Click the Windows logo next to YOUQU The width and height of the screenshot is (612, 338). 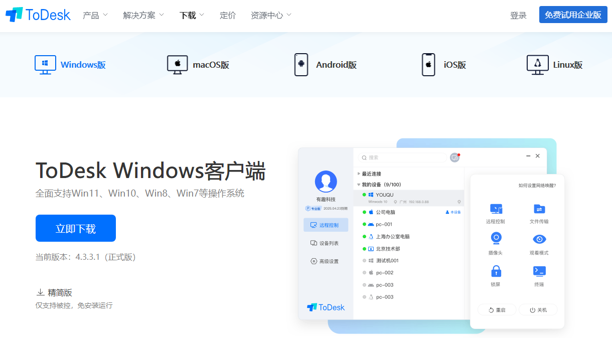pyautogui.click(x=371, y=195)
